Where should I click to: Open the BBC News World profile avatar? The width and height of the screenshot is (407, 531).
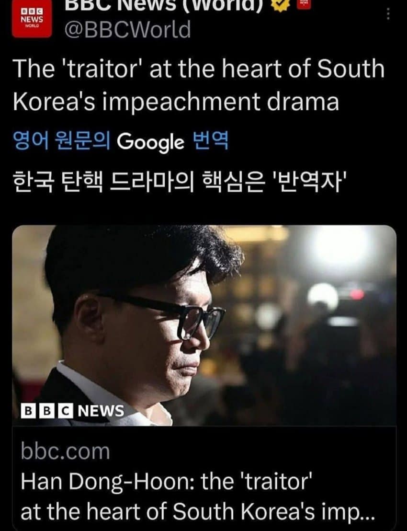click(32, 19)
